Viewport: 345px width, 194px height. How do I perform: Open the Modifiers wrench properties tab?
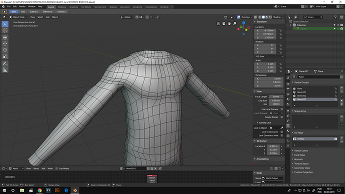[288, 120]
